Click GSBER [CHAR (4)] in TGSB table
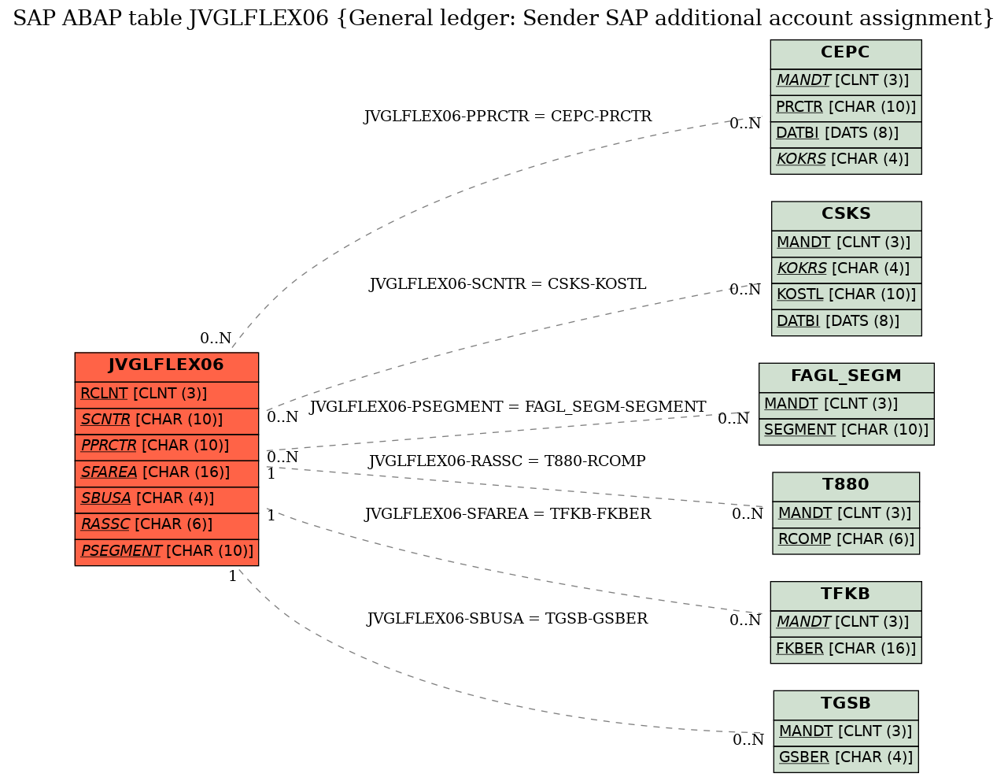The image size is (1008, 781). pyautogui.click(x=846, y=759)
